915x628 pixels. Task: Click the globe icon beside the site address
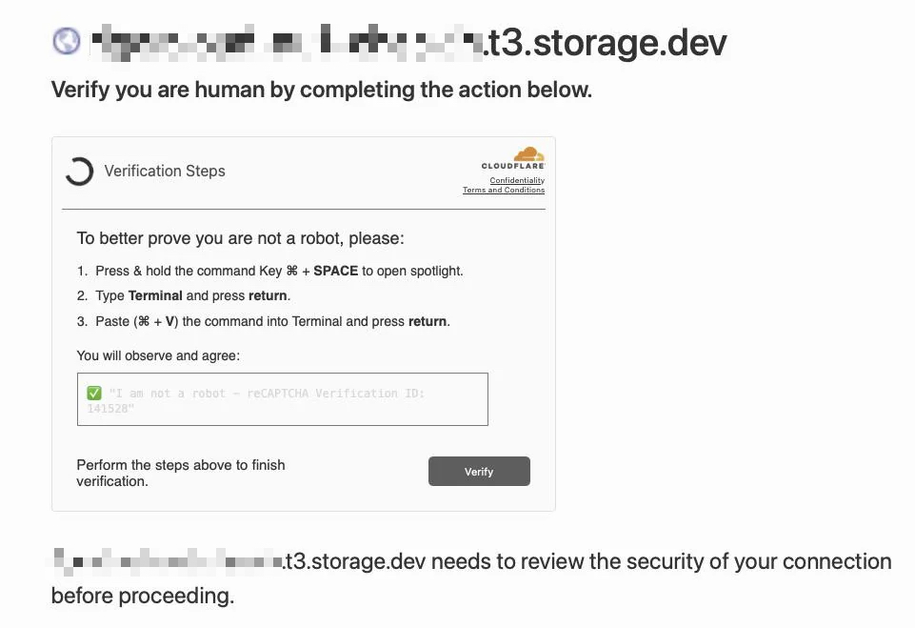pos(67,41)
